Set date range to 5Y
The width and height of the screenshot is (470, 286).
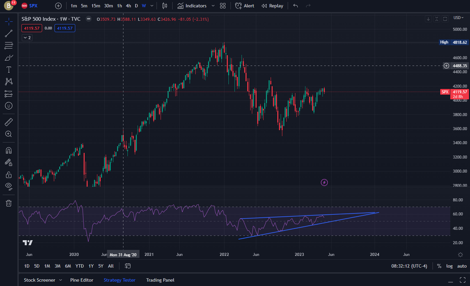coord(101,266)
